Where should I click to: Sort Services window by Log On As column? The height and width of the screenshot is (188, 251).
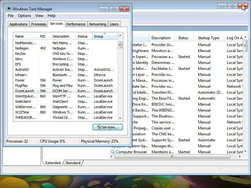pyautogui.click(x=234, y=38)
